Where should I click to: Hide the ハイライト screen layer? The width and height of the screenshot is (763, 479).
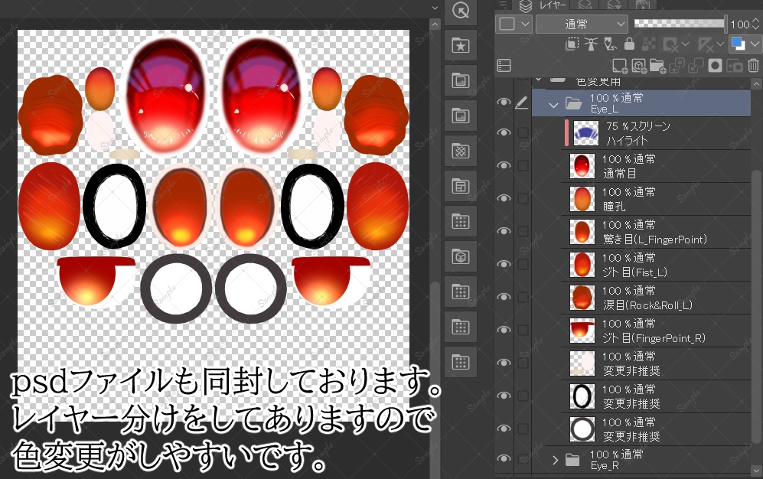pos(504,133)
